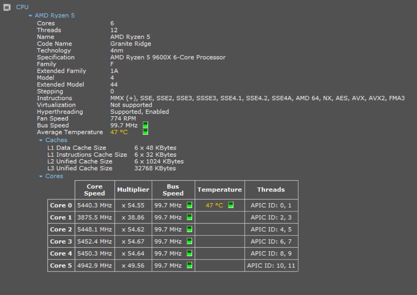Click the AMD Ryzen 5 heading link
The height and width of the screenshot is (295, 417).
(x=55, y=15)
